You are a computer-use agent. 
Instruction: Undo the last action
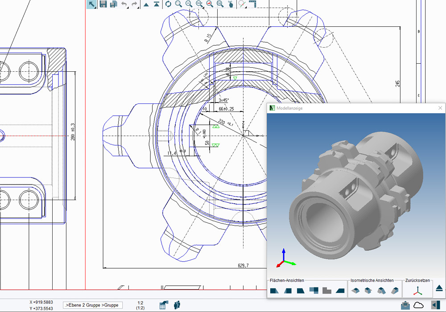[x=124, y=4]
